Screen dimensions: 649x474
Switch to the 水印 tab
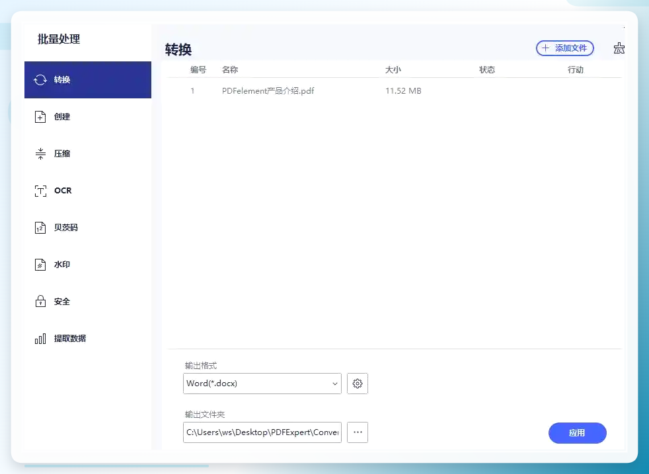tap(62, 264)
